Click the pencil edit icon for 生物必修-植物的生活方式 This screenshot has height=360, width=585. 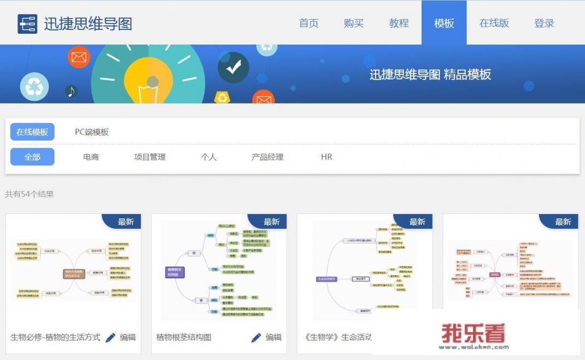(110, 338)
